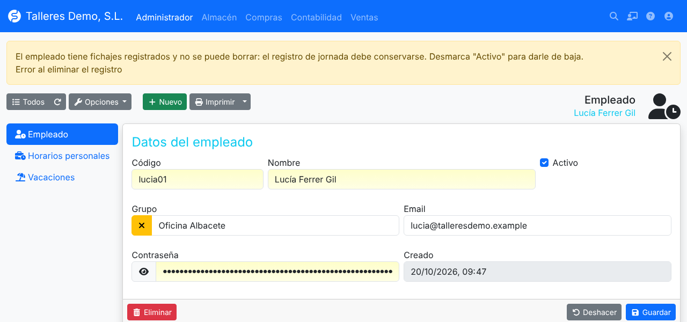Go back to the Todos list
This screenshot has width=687, height=322.
tap(28, 102)
